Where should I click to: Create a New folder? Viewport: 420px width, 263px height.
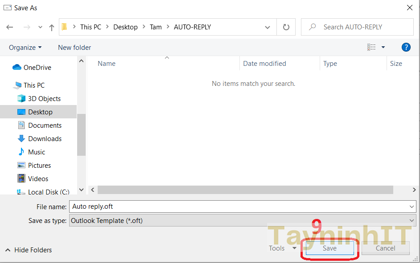[74, 48]
